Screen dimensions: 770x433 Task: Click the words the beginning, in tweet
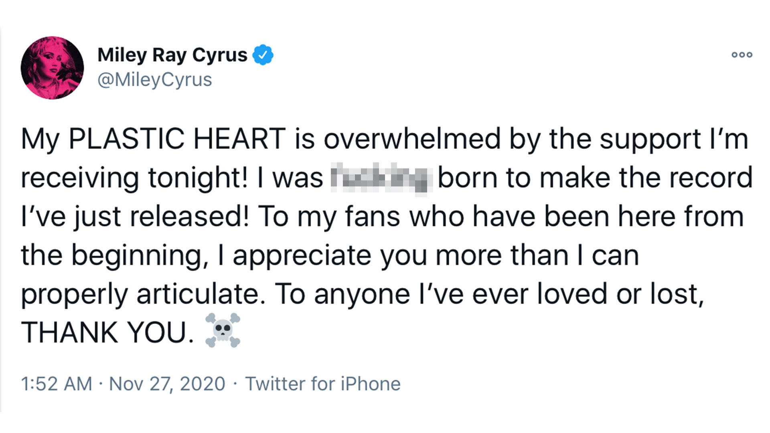point(114,255)
